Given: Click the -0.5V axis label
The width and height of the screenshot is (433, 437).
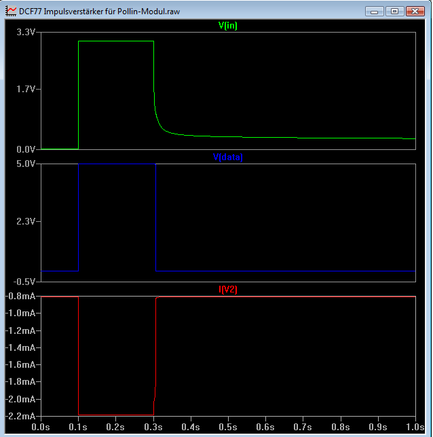Looking at the screenshot, I should (24, 282).
